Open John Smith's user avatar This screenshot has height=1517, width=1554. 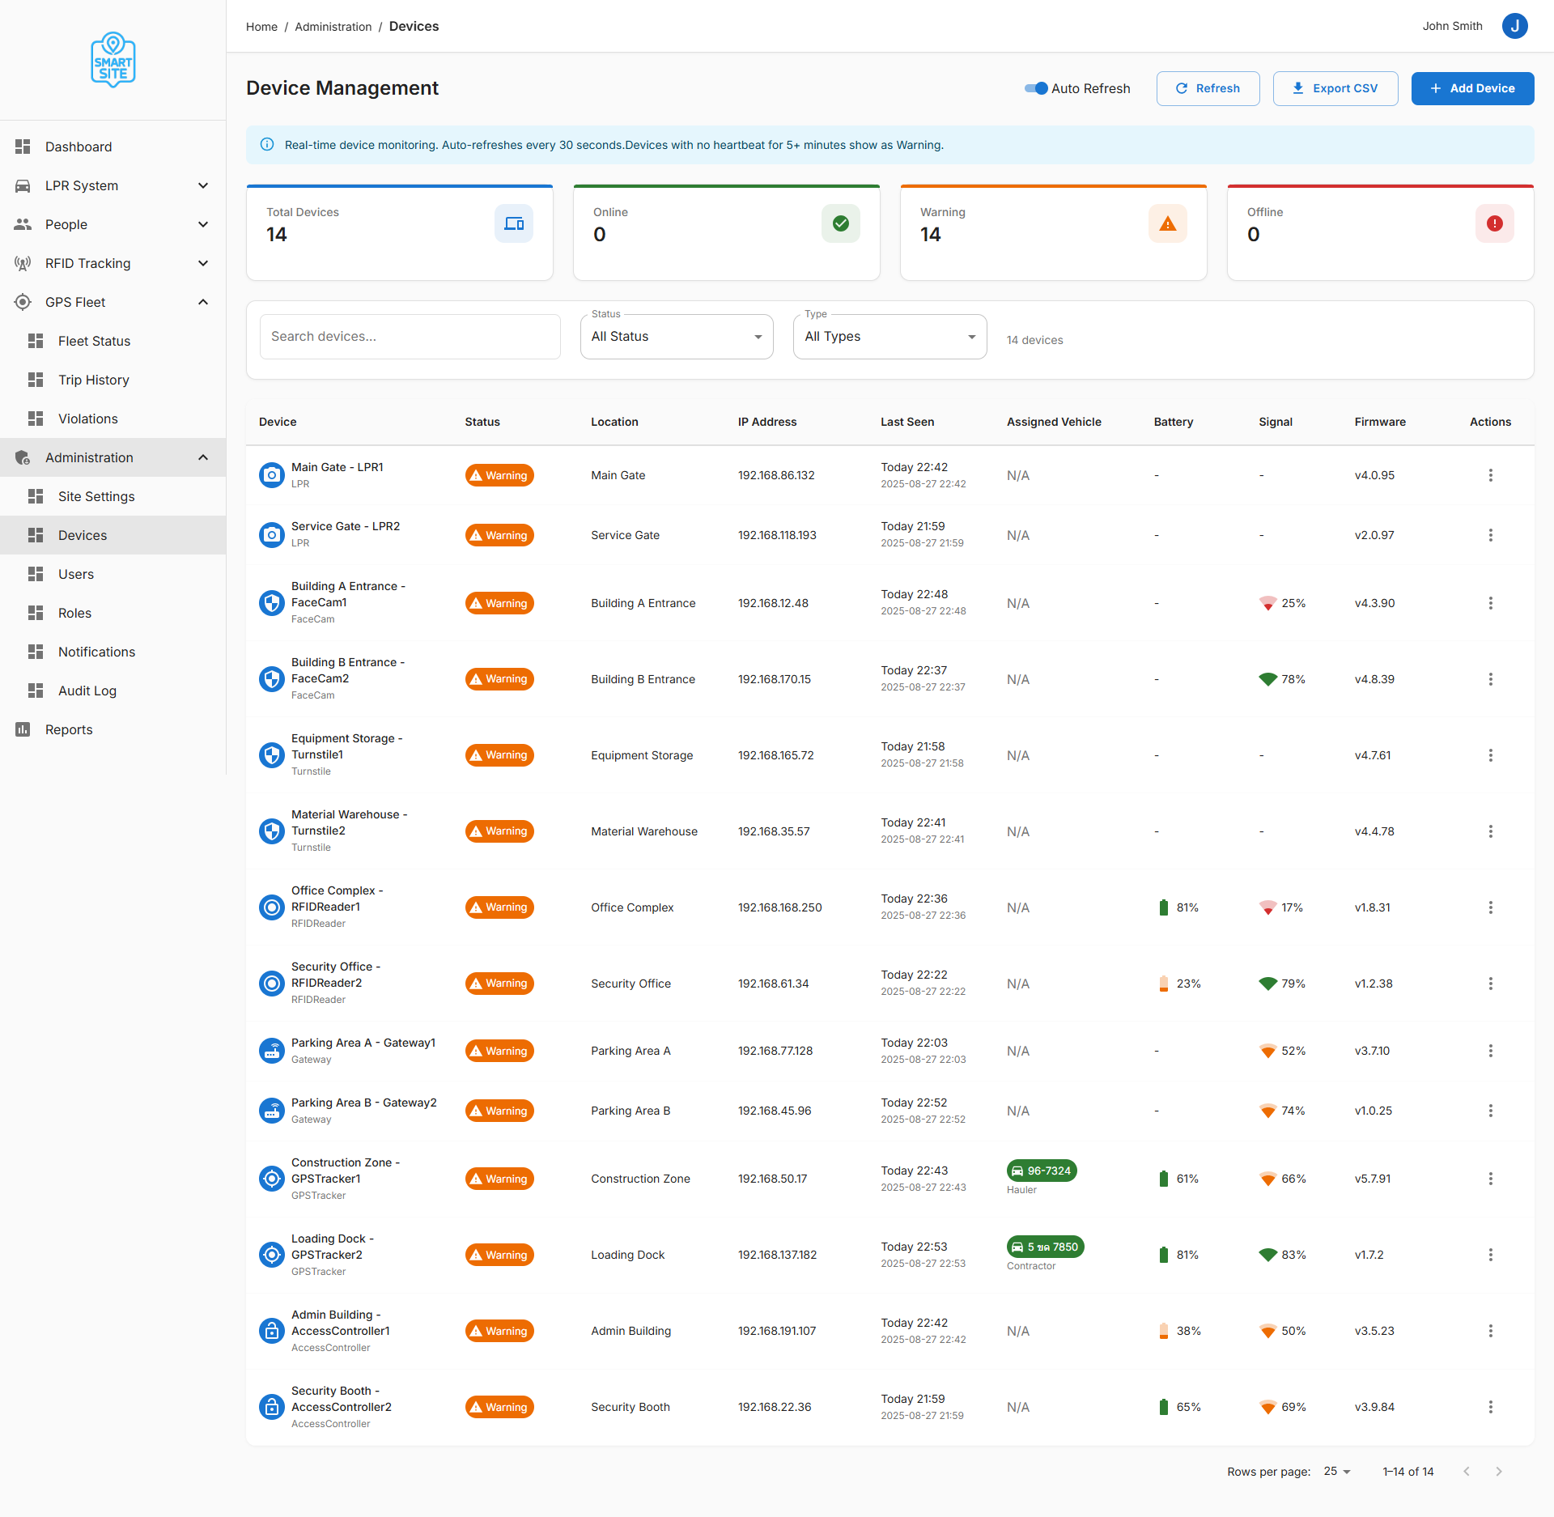click(x=1514, y=26)
